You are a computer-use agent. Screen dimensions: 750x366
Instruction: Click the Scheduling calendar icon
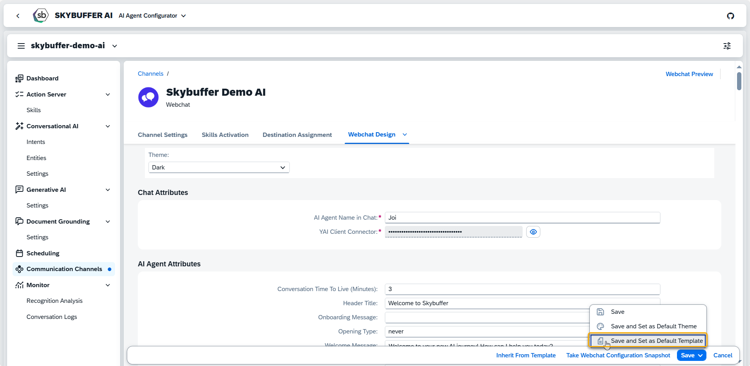[19, 253]
